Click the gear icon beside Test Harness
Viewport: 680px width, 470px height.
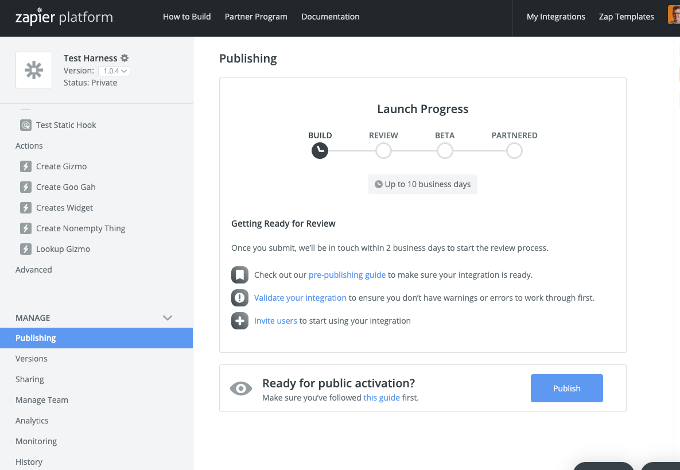point(125,58)
